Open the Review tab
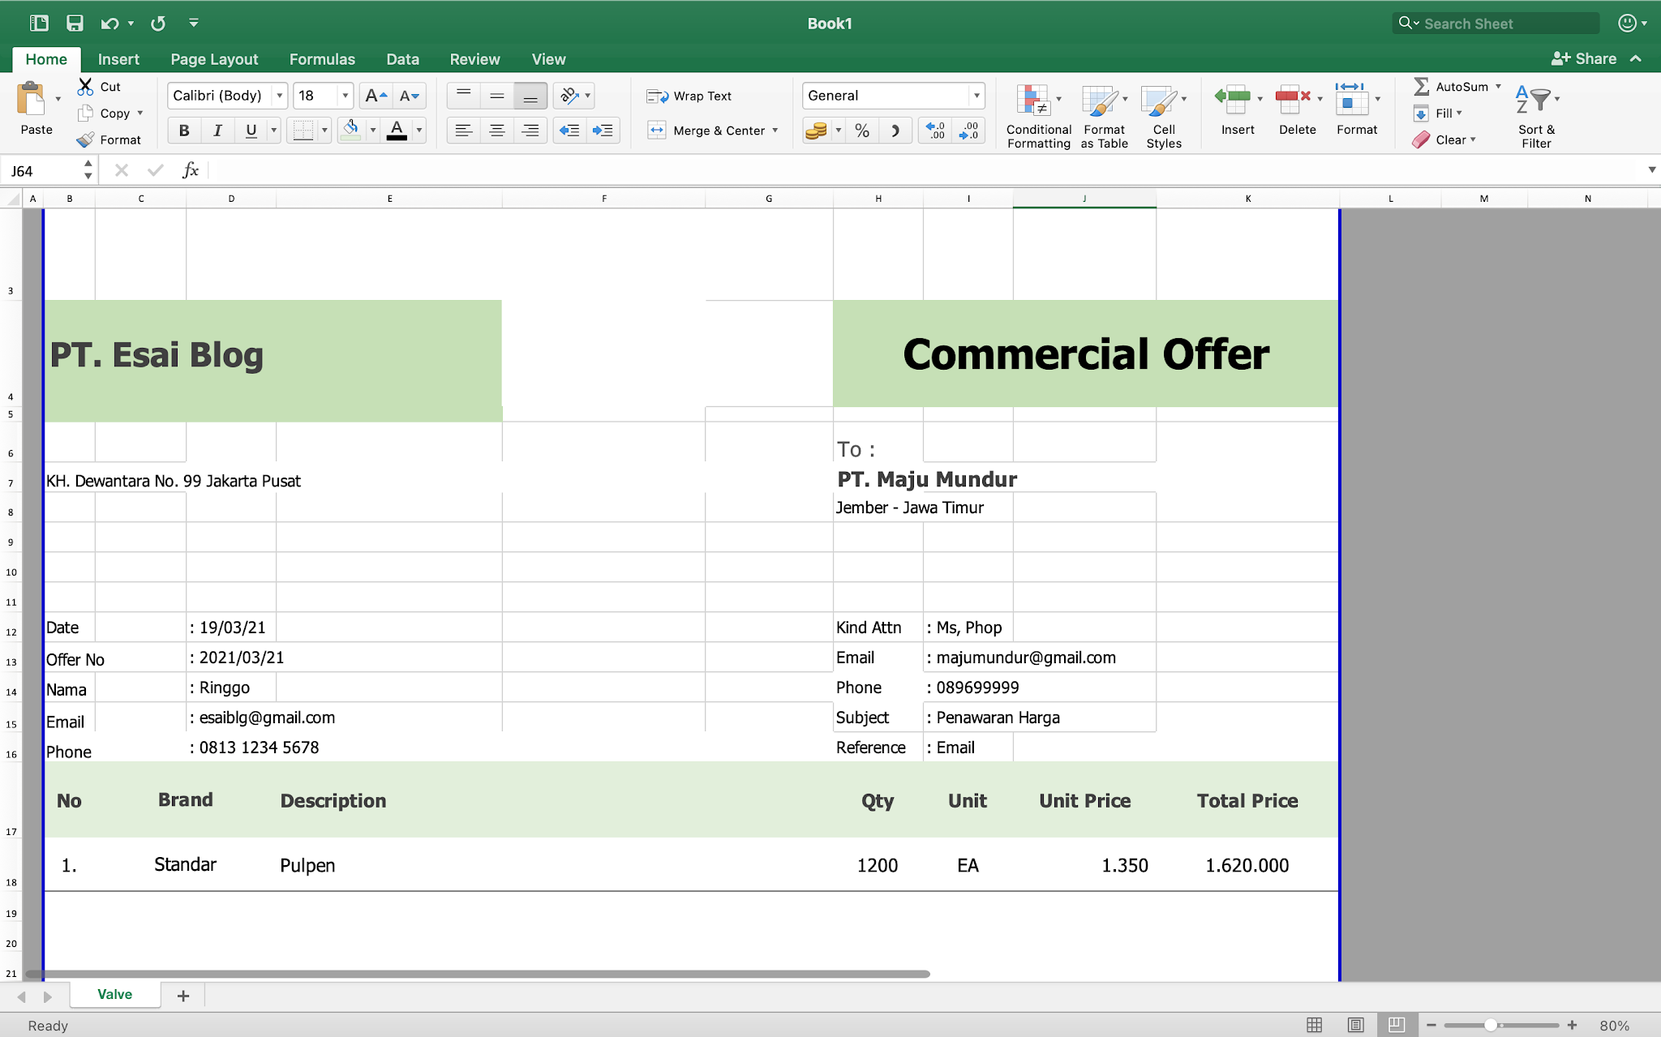This screenshot has width=1661, height=1037. point(474,58)
